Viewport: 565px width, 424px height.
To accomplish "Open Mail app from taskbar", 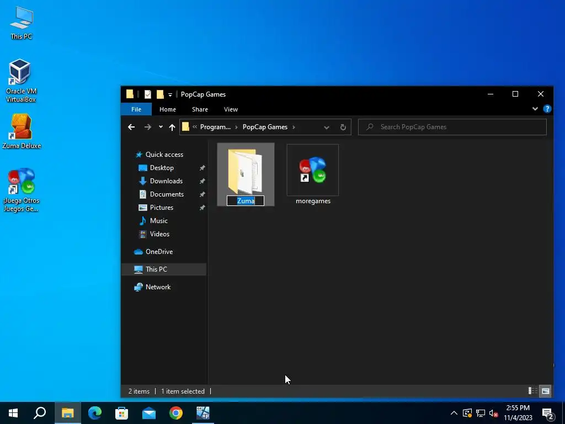I will tap(149, 413).
